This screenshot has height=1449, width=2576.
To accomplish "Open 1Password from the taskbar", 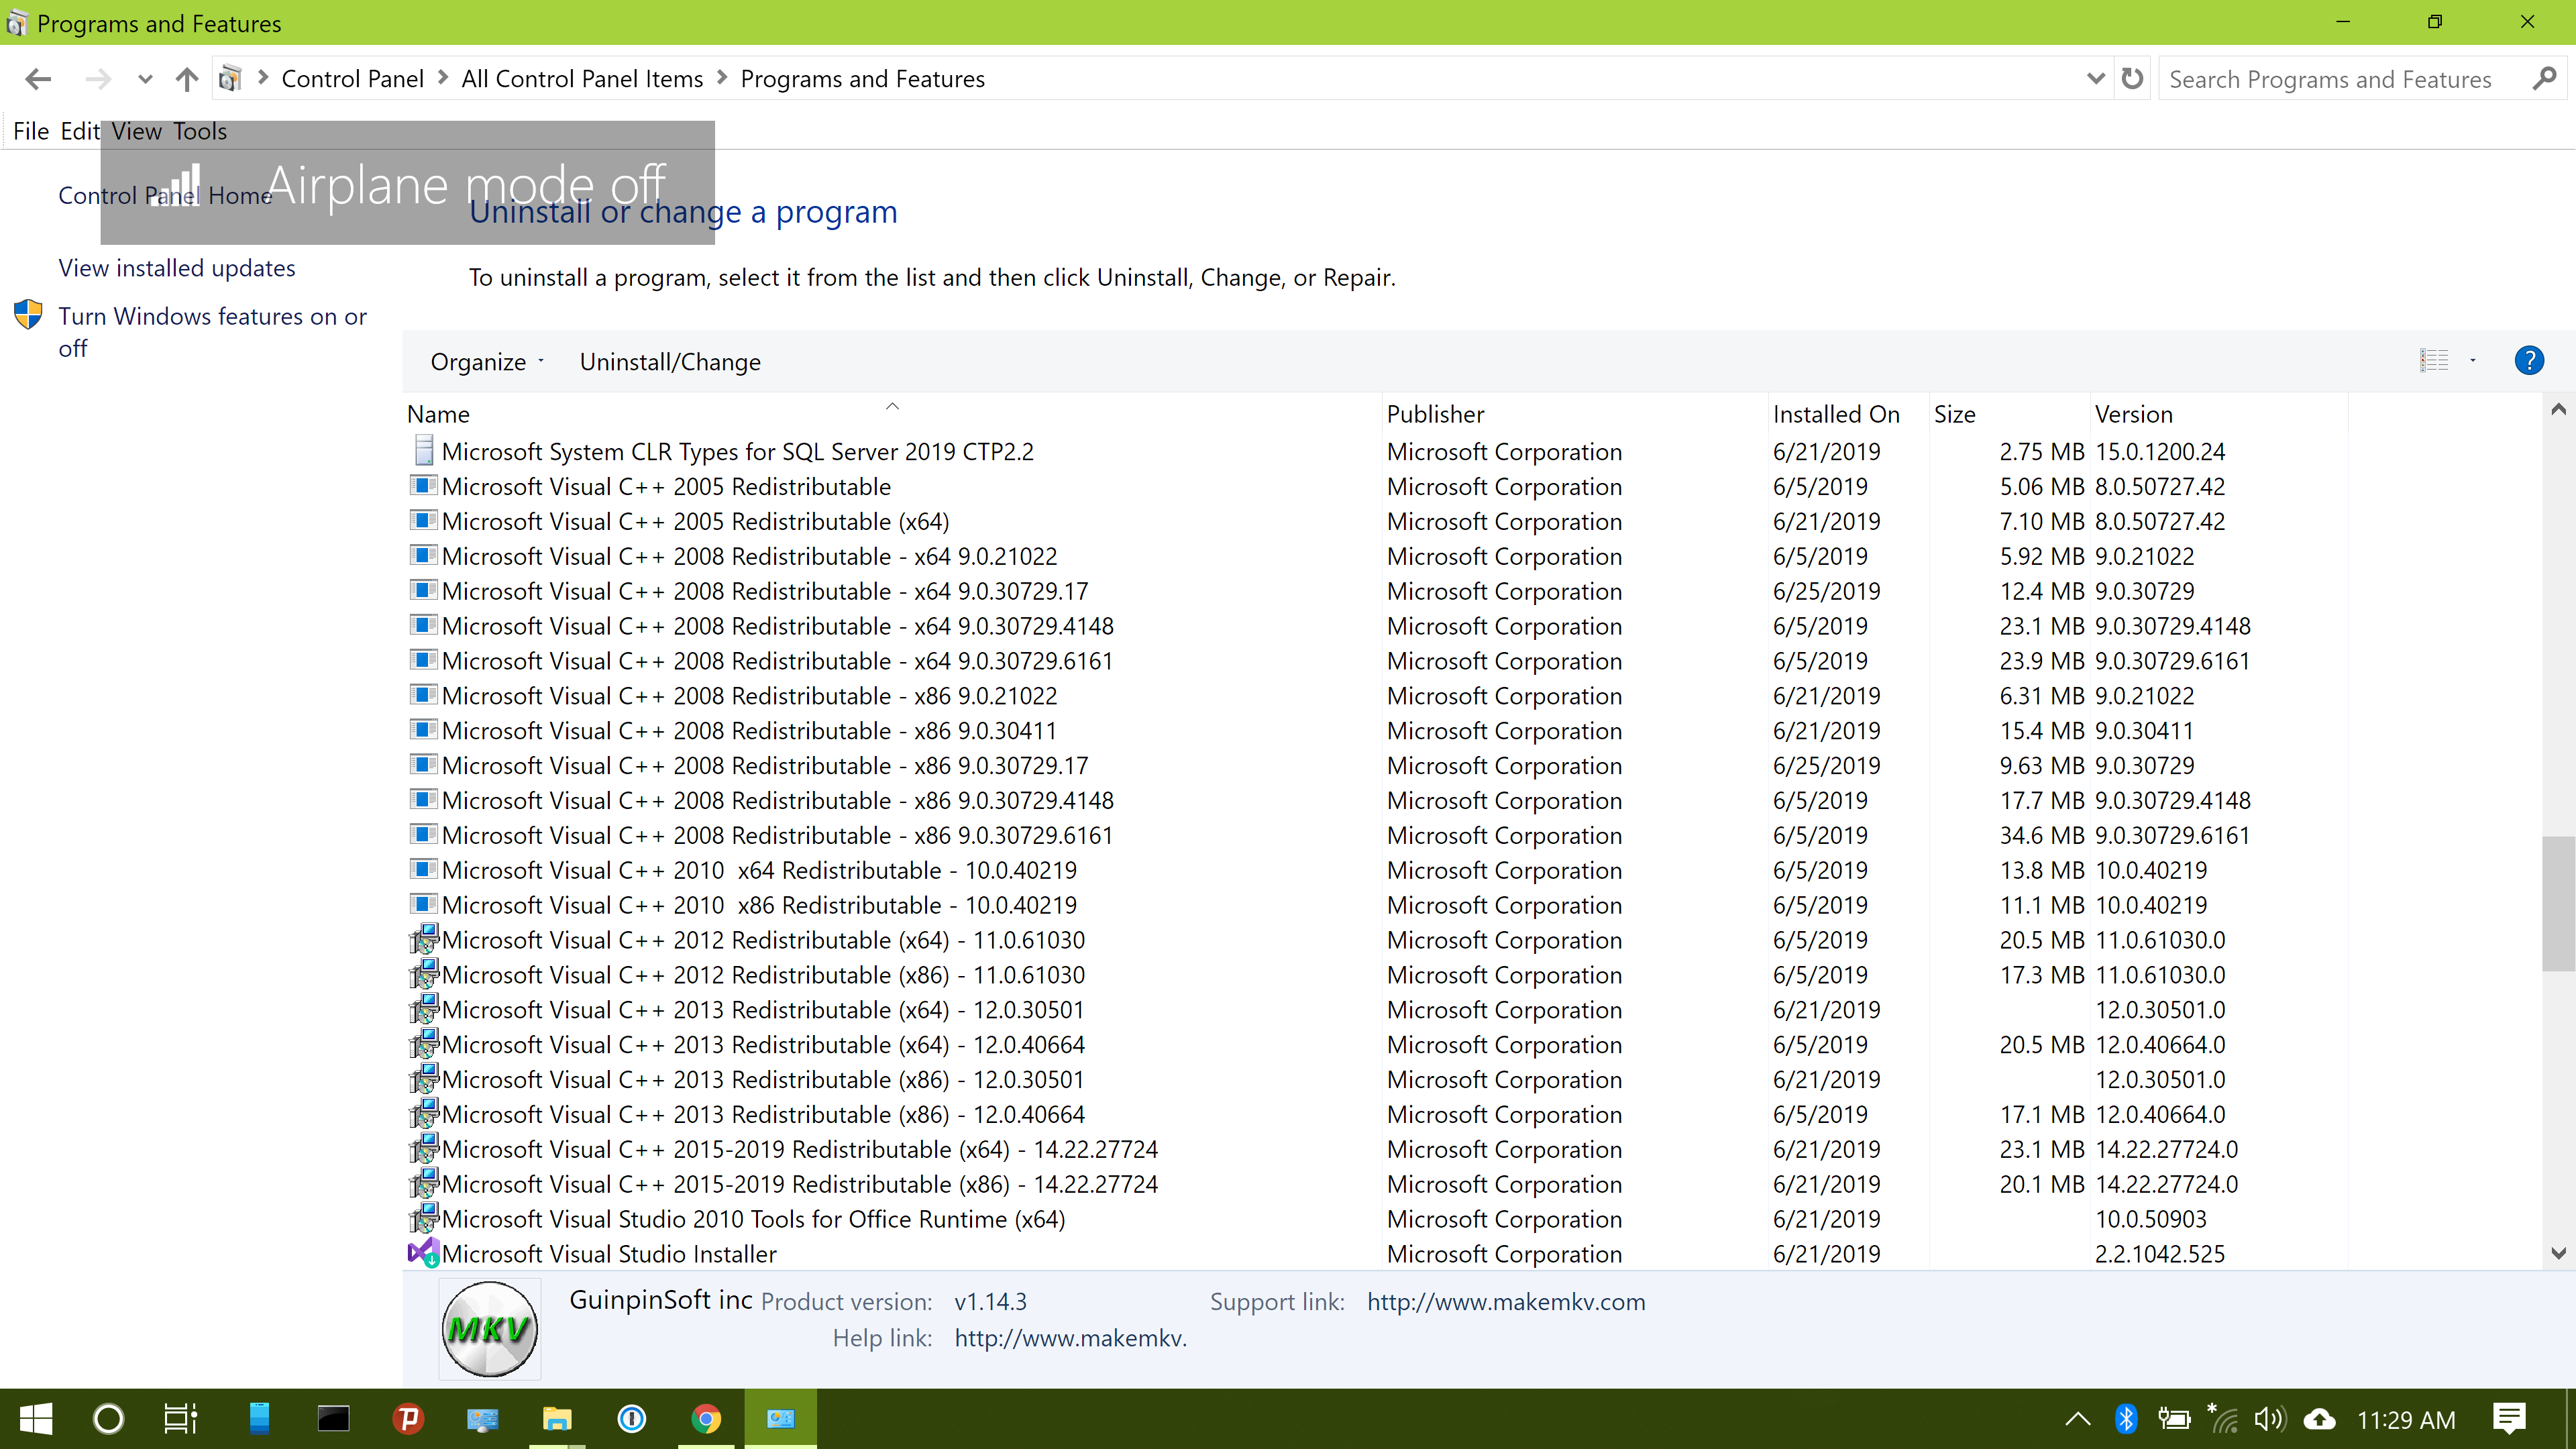I will 632,1418.
